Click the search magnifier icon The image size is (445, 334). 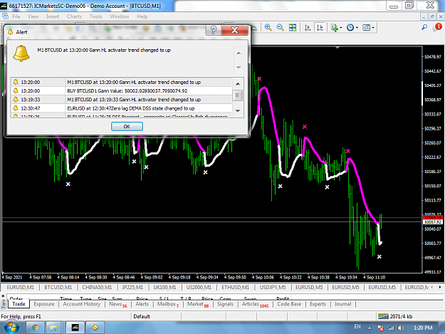pos(424,27)
